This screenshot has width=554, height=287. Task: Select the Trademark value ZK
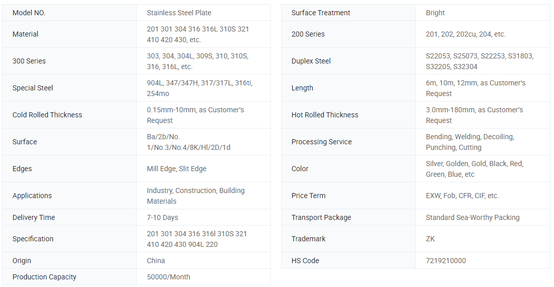pyautogui.click(x=430, y=239)
